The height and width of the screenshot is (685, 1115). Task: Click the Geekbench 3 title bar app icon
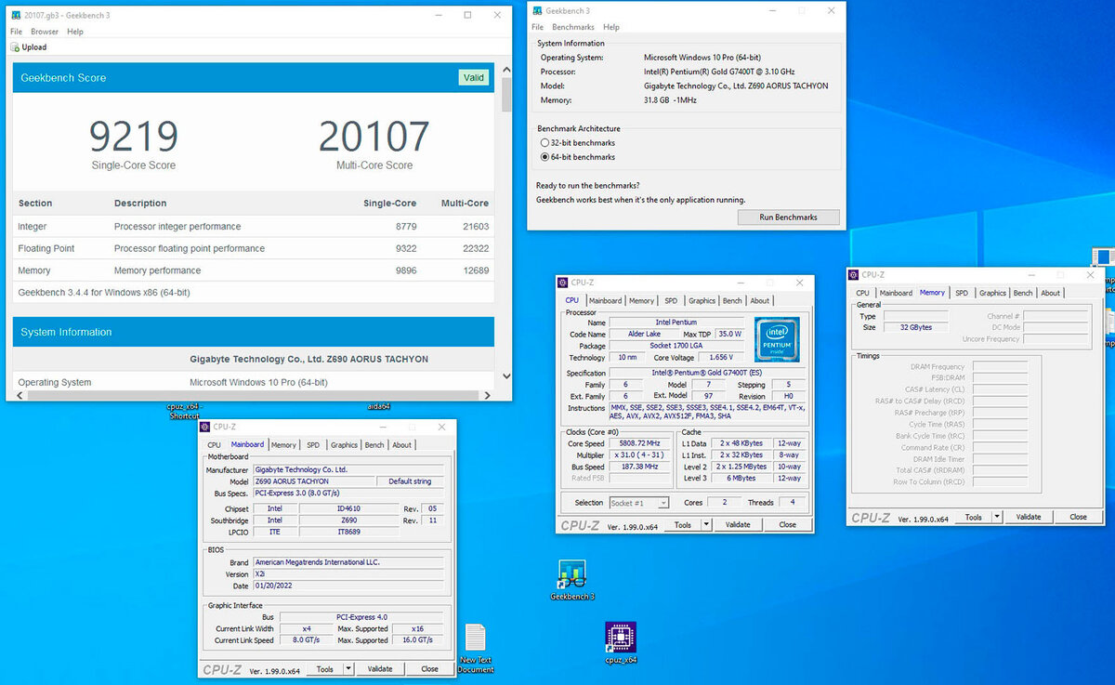(x=536, y=10)
